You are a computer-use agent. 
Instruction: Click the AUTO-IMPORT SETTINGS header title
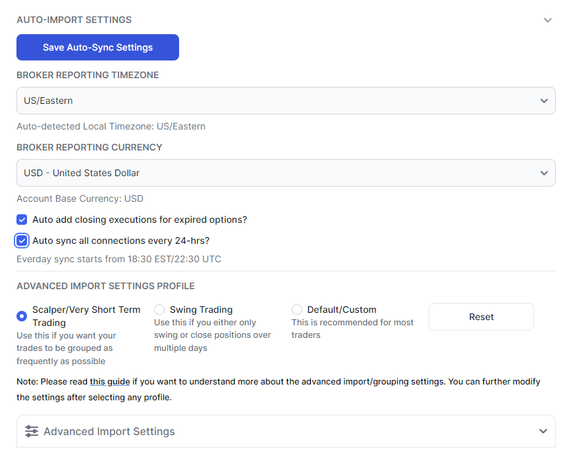(74, 20)
